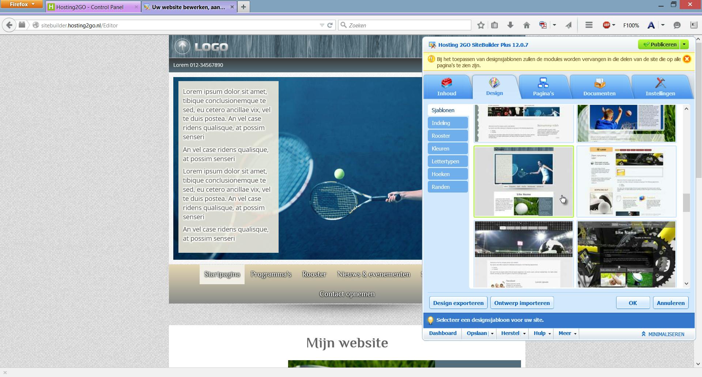702x377 pixels.
Task: Switch to the Inhoud tab
Action: pyautogui.click(x=447, y=86)
